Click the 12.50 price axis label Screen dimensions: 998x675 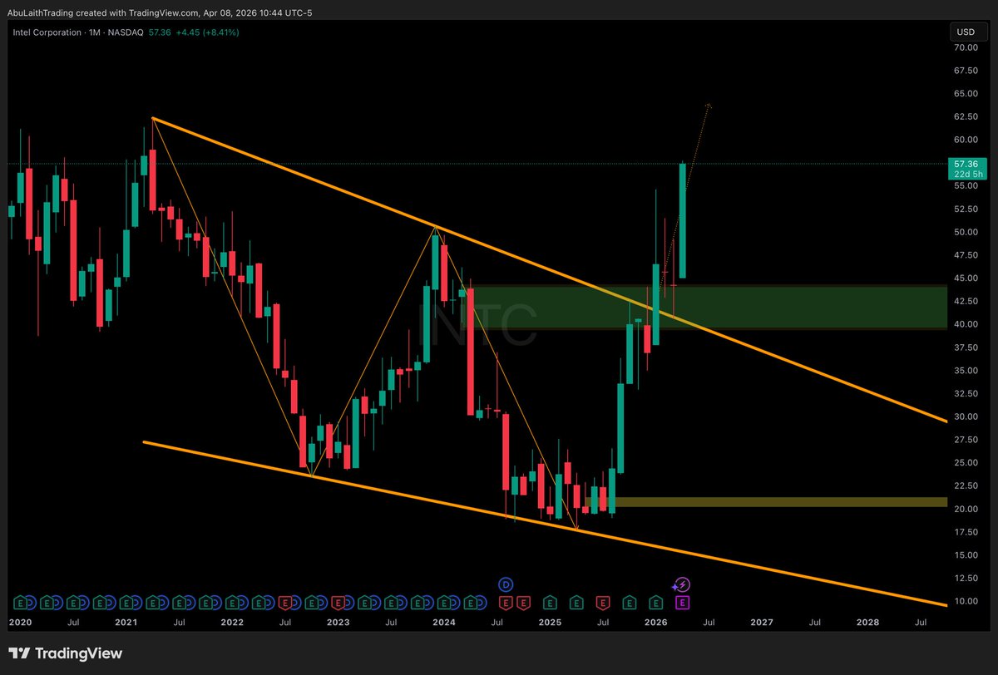[x=966, y=578]
